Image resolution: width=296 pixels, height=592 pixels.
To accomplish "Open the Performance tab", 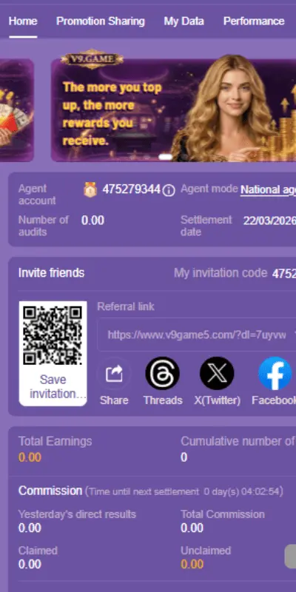I will (254, 21).
